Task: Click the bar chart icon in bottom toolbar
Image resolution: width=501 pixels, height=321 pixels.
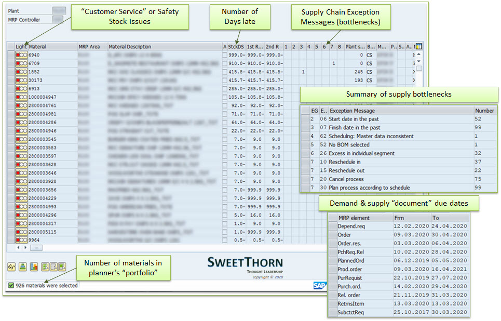Action: click(34, 266)
